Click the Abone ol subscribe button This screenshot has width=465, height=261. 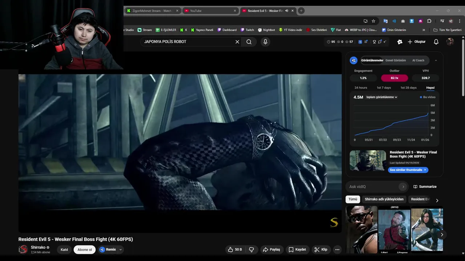(85, 249)
